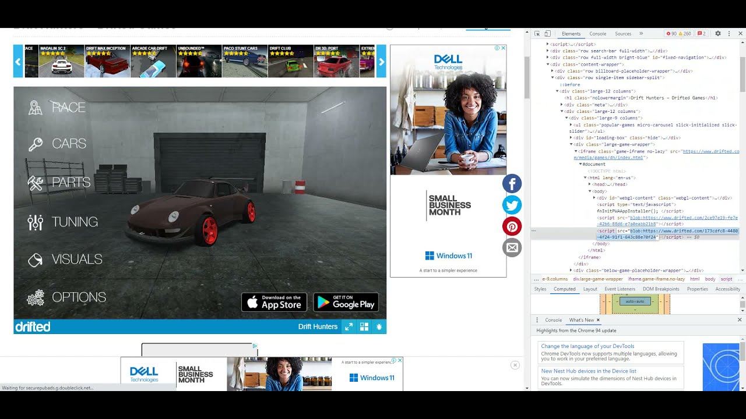This screenshot has height=419, width=746.
Task: Switch to the Elements tab
Action: (571, 34)
